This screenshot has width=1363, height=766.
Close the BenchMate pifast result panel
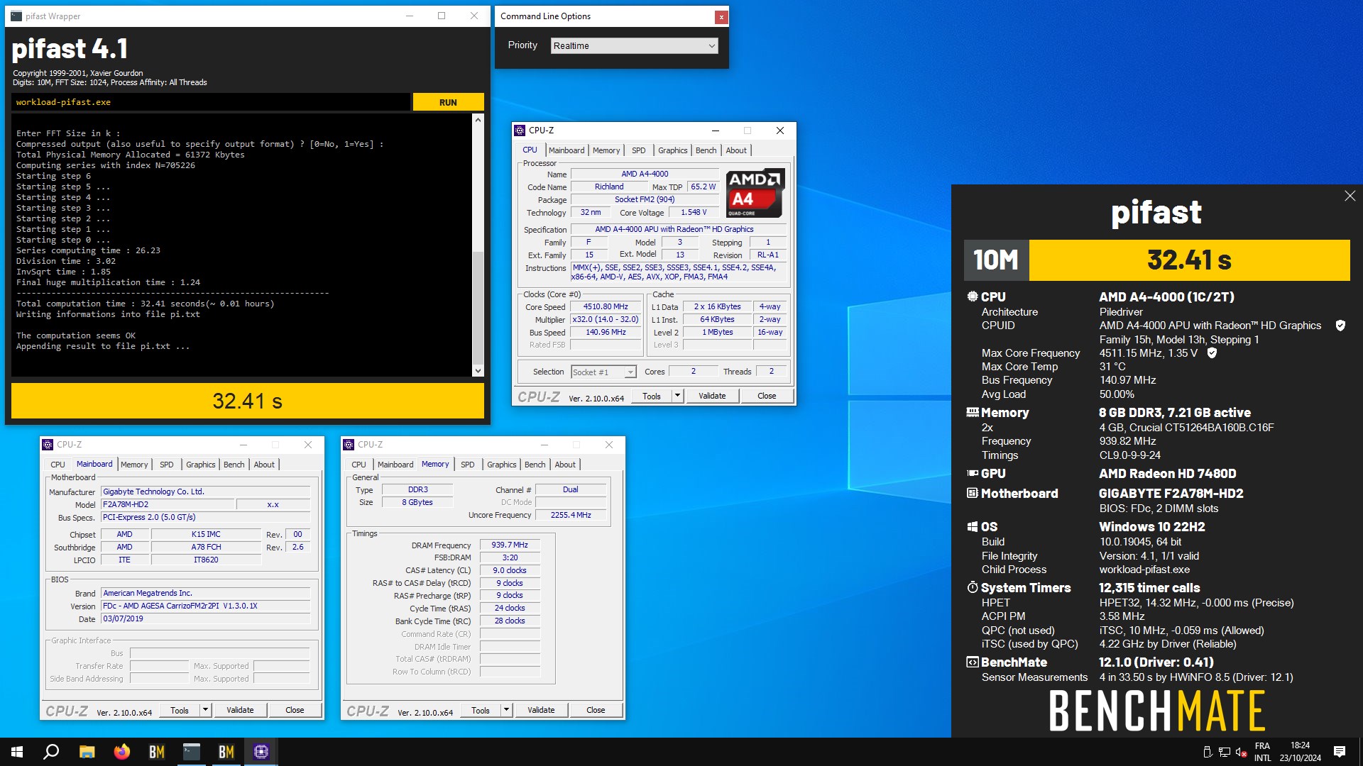1350,196
